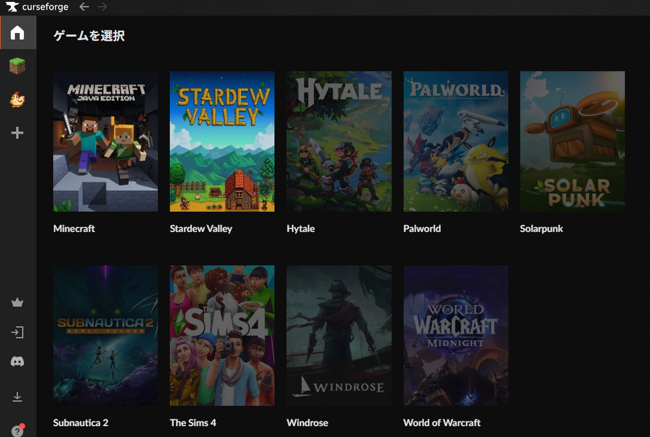The image size is (650, 437).
Task: Select the Windrose cover art
Action: [339, 336]
